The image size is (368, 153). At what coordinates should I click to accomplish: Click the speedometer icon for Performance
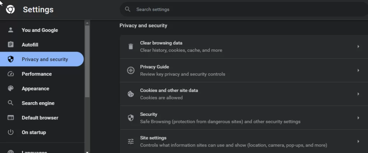pyautogui.click(x=10, y=74)
